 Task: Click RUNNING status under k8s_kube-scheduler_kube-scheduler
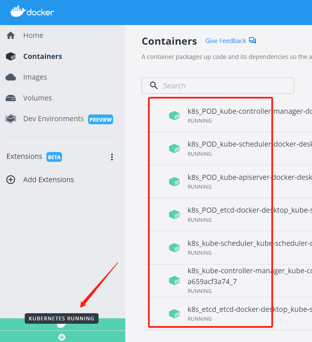coord(200,253)
